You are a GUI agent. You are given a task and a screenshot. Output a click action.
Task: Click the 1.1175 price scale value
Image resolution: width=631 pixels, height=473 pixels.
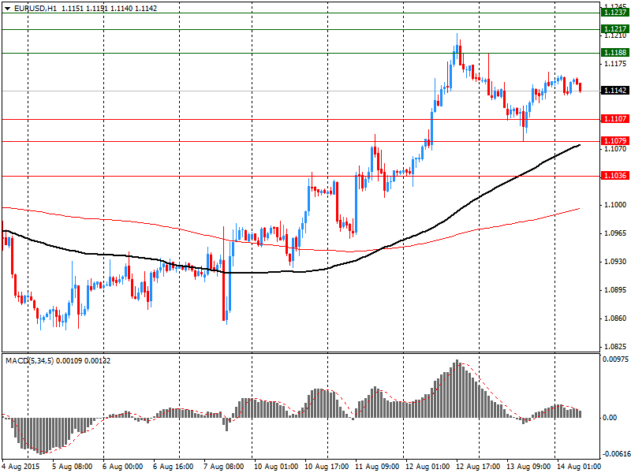(x=615, y=64)
